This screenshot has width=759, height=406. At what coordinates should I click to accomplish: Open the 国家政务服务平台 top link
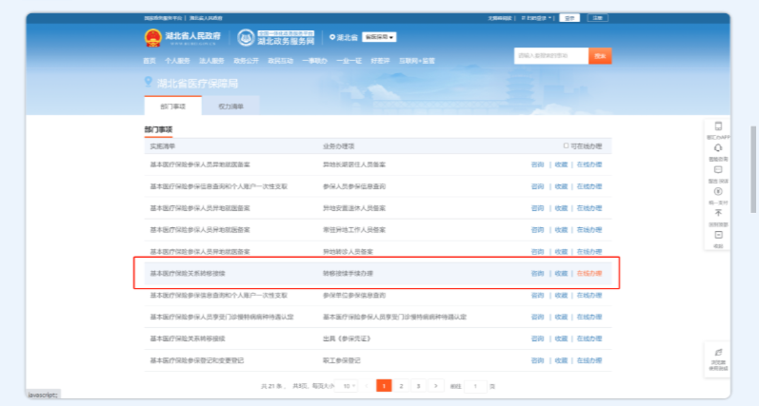pos(163,18)
